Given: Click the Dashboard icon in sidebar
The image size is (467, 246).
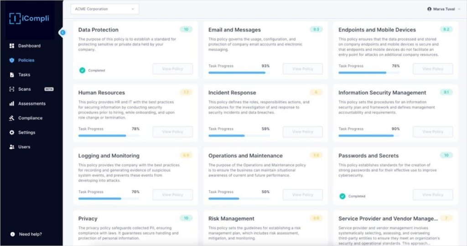Looking at the screenshot, I should 12,46.
